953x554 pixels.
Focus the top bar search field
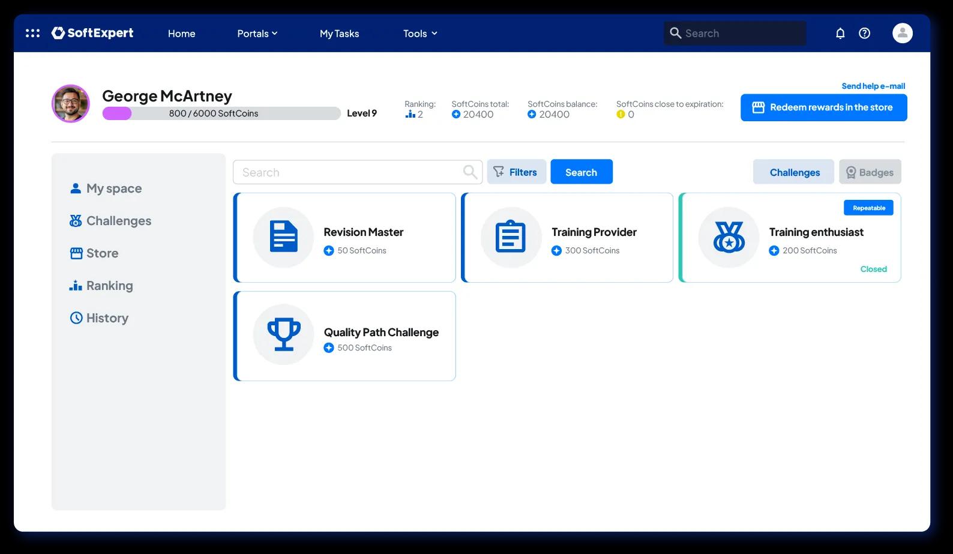[735, 33]
